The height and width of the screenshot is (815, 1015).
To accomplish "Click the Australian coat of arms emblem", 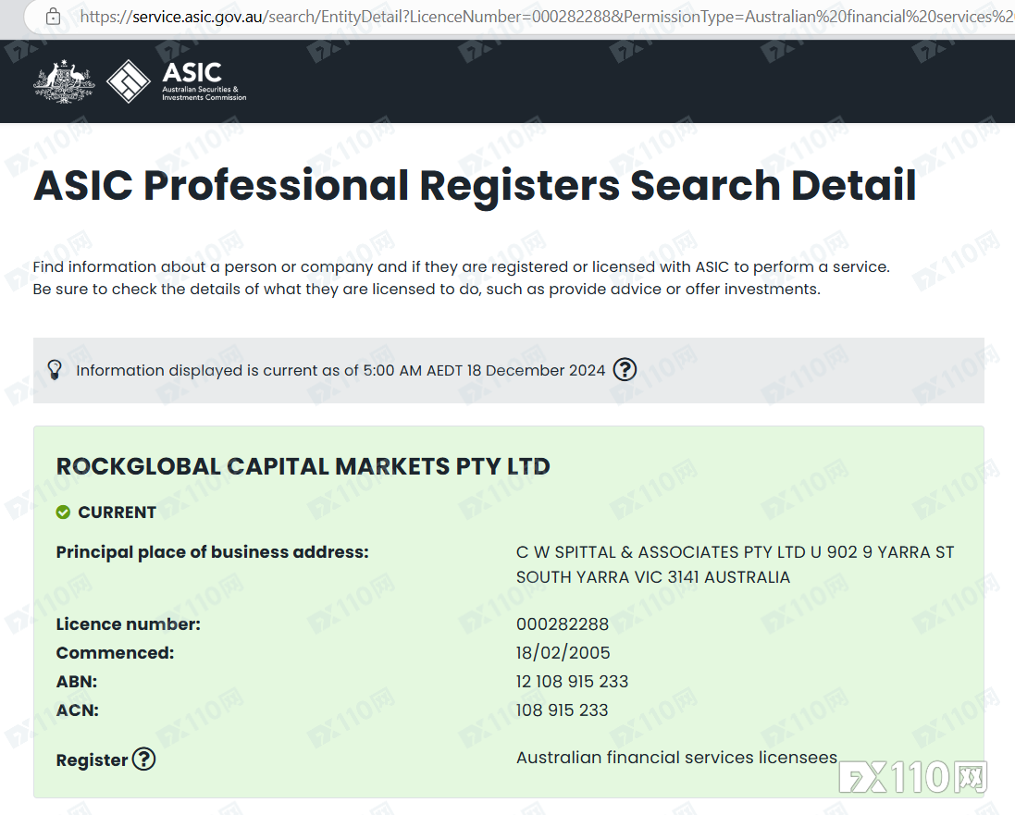I will tap(64, 81).
